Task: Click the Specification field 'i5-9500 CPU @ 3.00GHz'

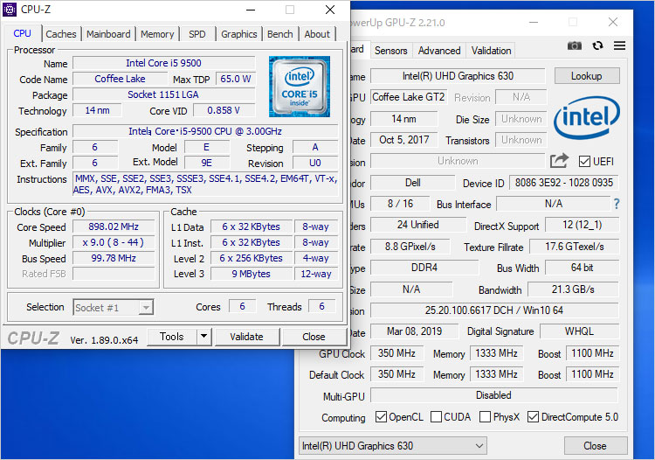Action: coord(205,131)
